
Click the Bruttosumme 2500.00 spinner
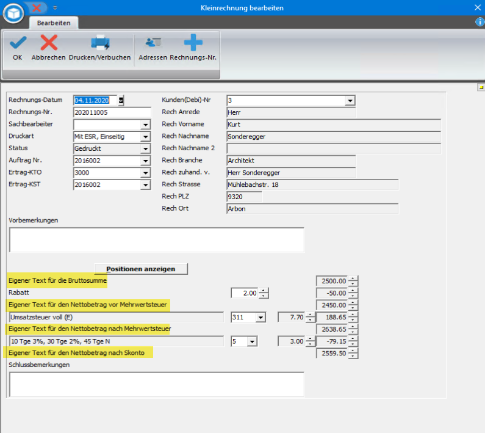353,281
